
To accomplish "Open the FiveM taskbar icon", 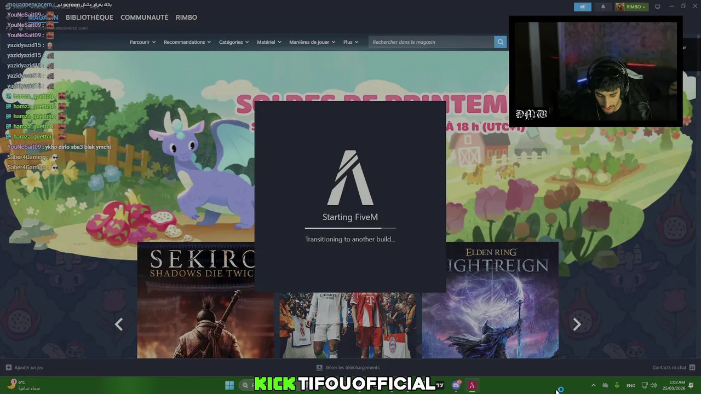I will (x=472, y=385).
